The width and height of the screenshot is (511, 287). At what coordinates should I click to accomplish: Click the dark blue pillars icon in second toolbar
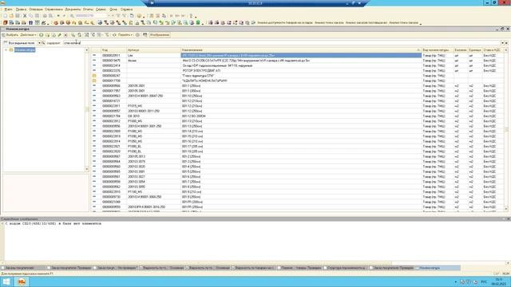pos(30,23)
